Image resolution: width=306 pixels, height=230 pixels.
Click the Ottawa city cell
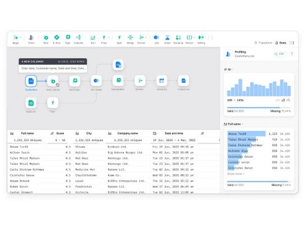(x=80, y=147)
